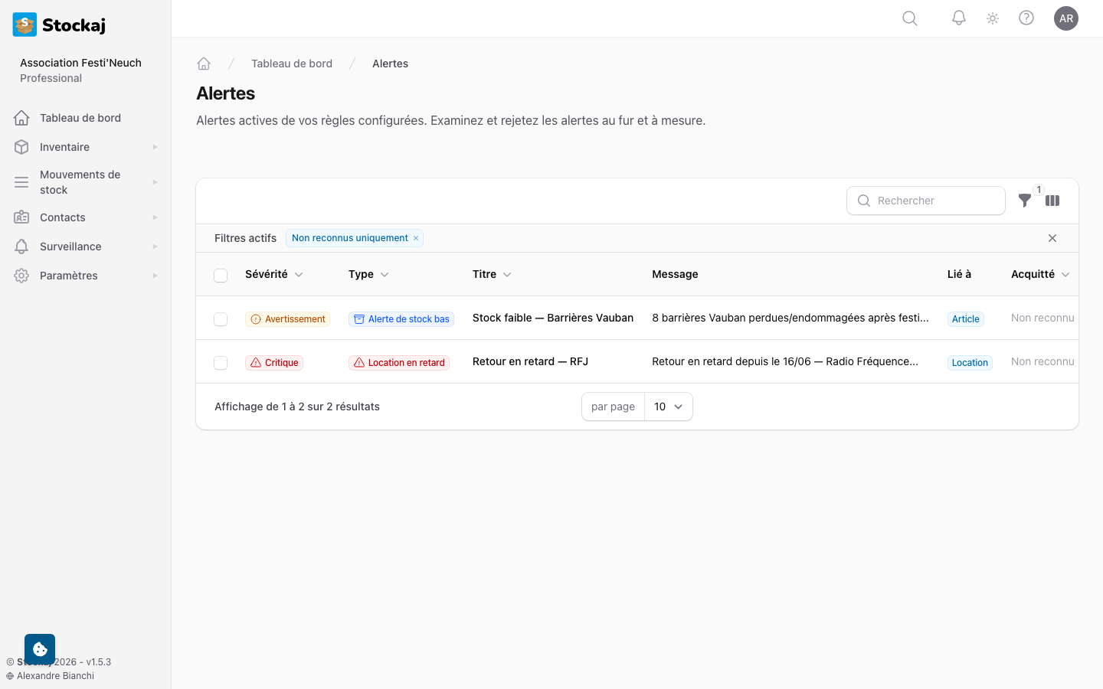Viewport: 1103px width, 689px height.
Task: Click the Lié à column header
Action: [x=959, y=274]
